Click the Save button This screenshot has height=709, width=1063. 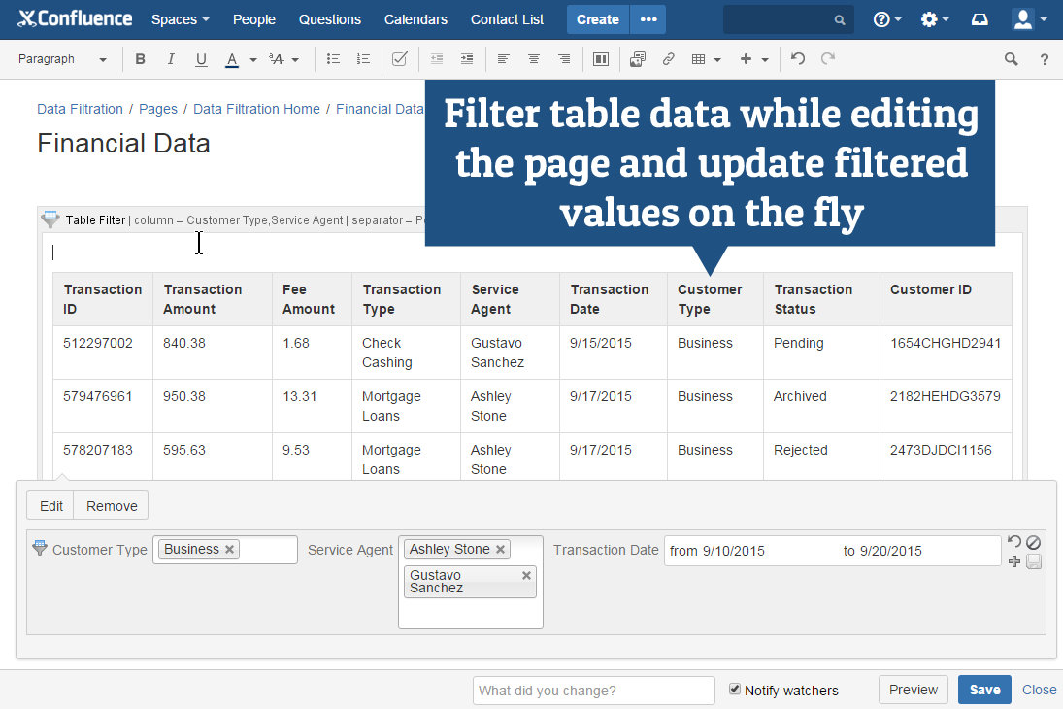pyautogui.click(x=984, y=690)
